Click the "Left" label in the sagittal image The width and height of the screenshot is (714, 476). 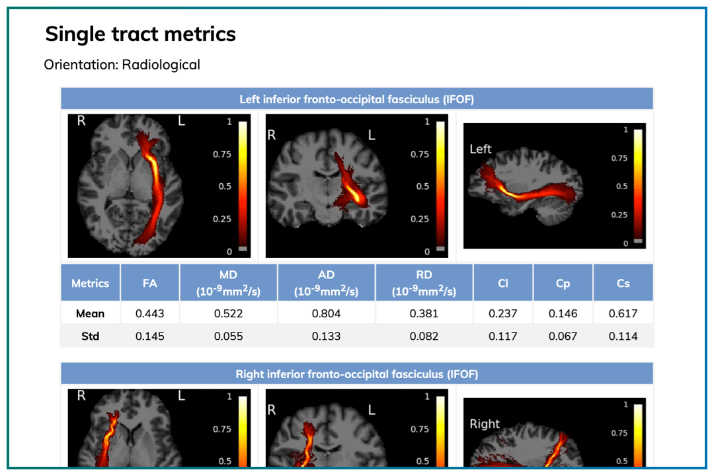point(481,149)
